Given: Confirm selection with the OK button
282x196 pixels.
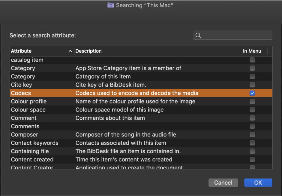Looking at the screenshot, I should tap(258, 182).
